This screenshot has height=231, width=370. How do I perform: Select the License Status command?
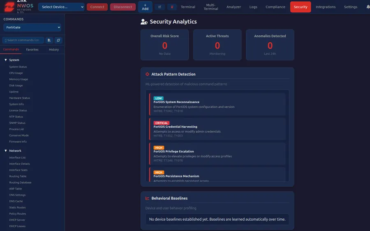click(x=18, y=111)
